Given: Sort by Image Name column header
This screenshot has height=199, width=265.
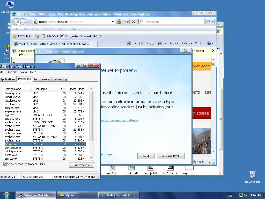Looking at the screenshot, I should (x=17, y=89).
